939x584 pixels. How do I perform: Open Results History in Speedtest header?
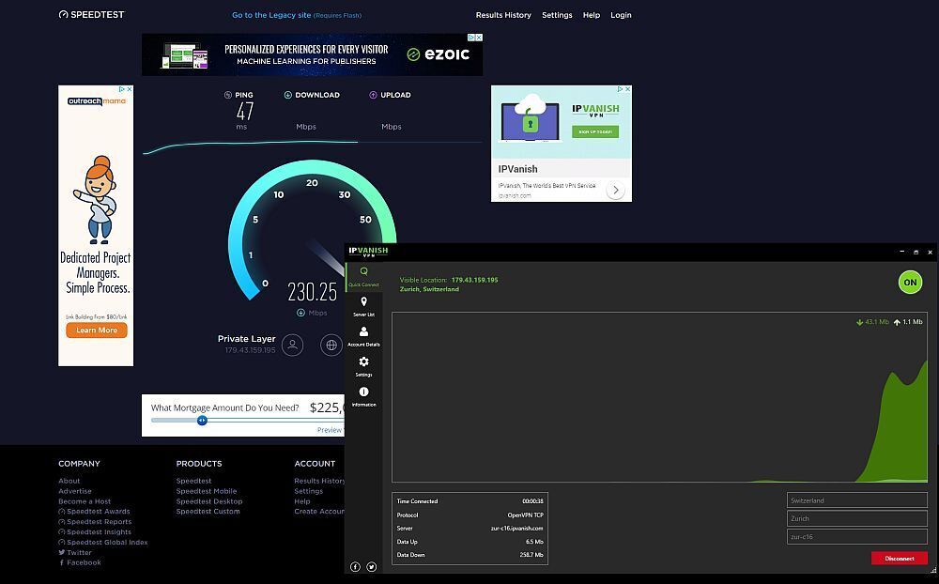pos(503,15)
